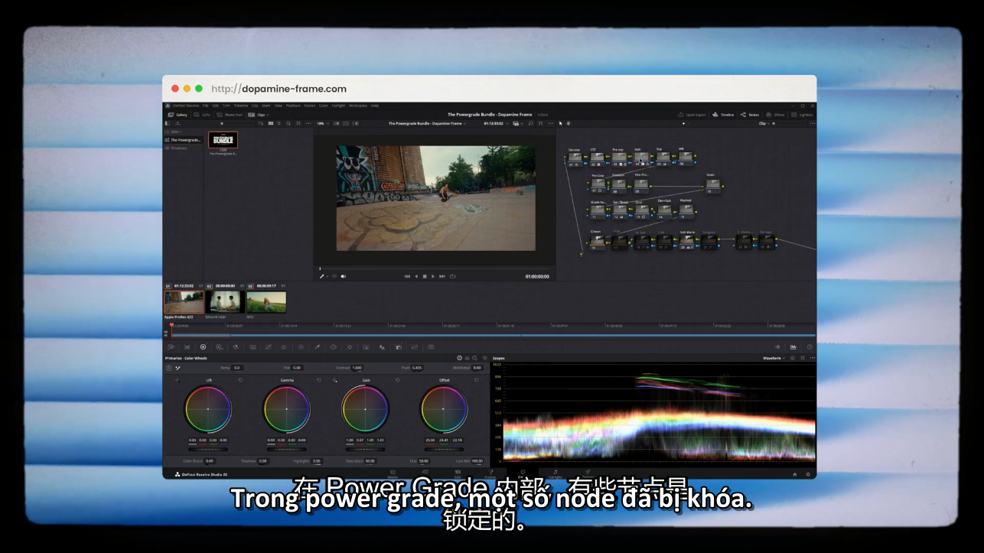Select The Powergrade album in sidebar

(184, 140)
